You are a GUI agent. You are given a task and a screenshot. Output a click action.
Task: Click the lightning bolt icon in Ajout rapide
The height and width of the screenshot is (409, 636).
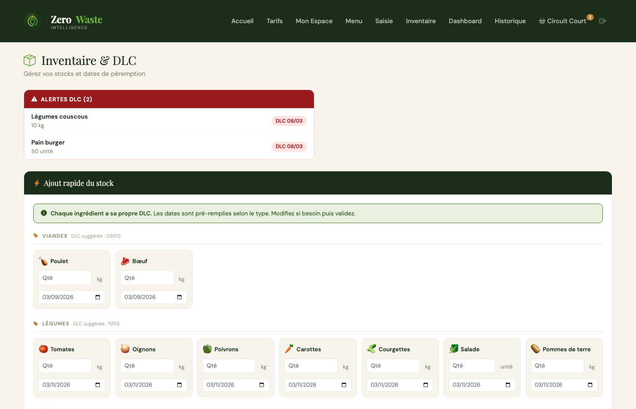pos(37,183)
